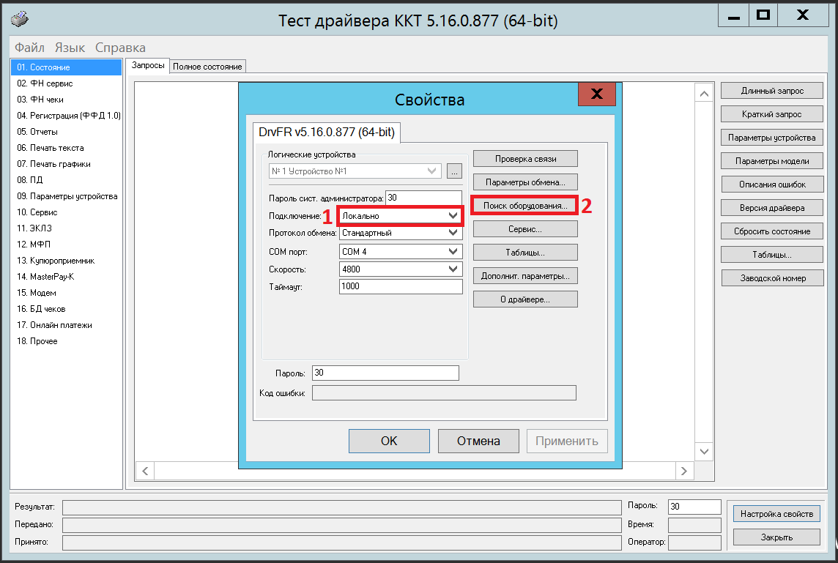Click the printer icon in title bar

(21, 19)
